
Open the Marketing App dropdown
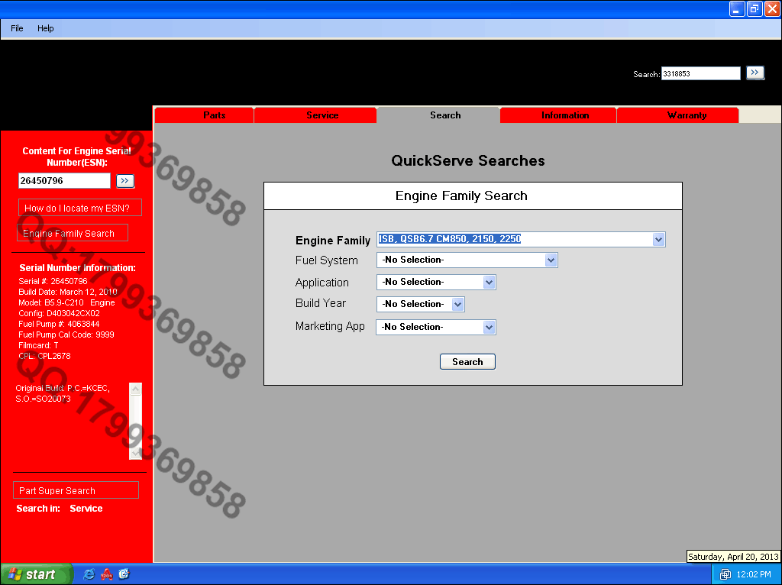click(x=489, y=328)
